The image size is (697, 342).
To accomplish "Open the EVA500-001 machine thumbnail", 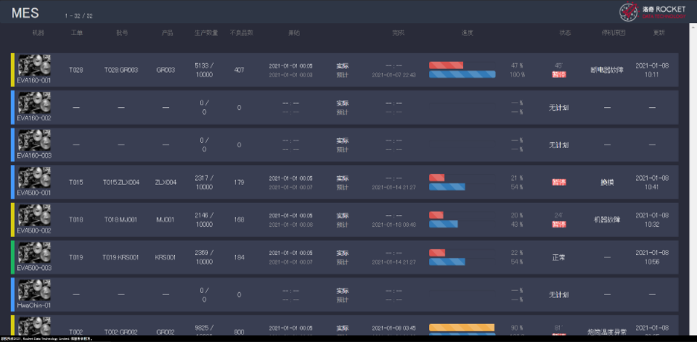I will click(x=34, y=178).
